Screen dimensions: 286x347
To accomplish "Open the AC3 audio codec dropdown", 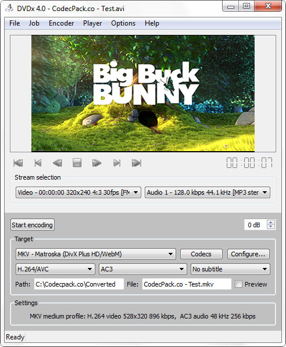I will click(x=143, y=269).
